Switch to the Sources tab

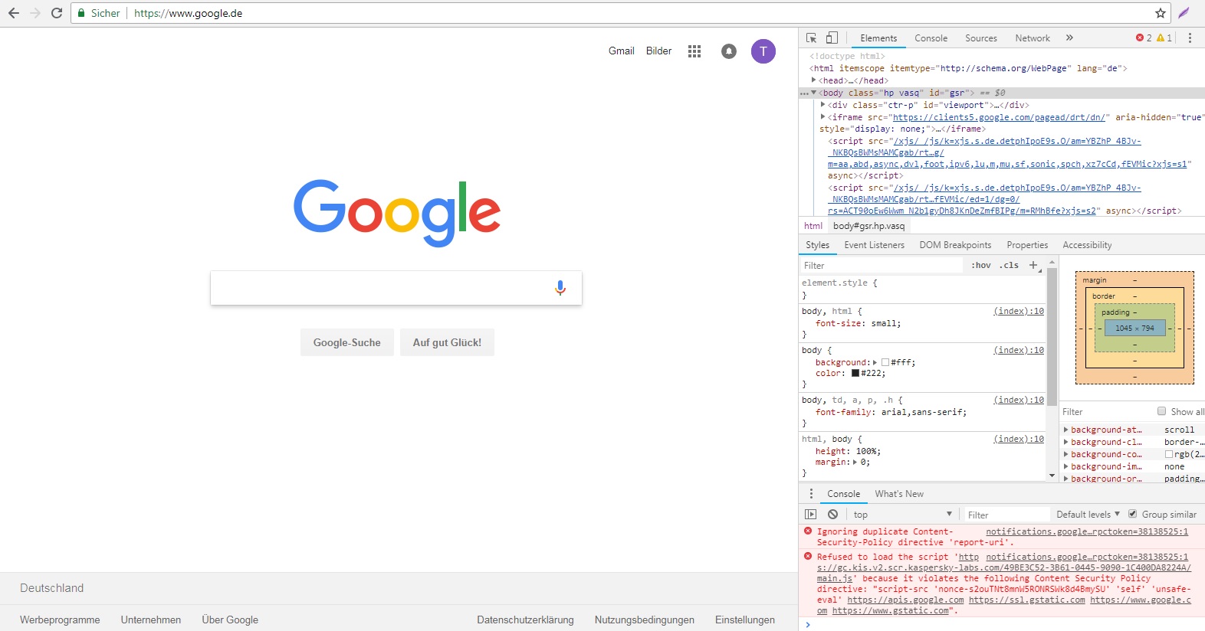coord(981,38)
